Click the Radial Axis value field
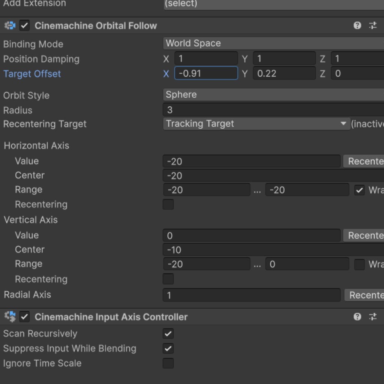Screen dimensions: 384x384 (x=252, y=295)
